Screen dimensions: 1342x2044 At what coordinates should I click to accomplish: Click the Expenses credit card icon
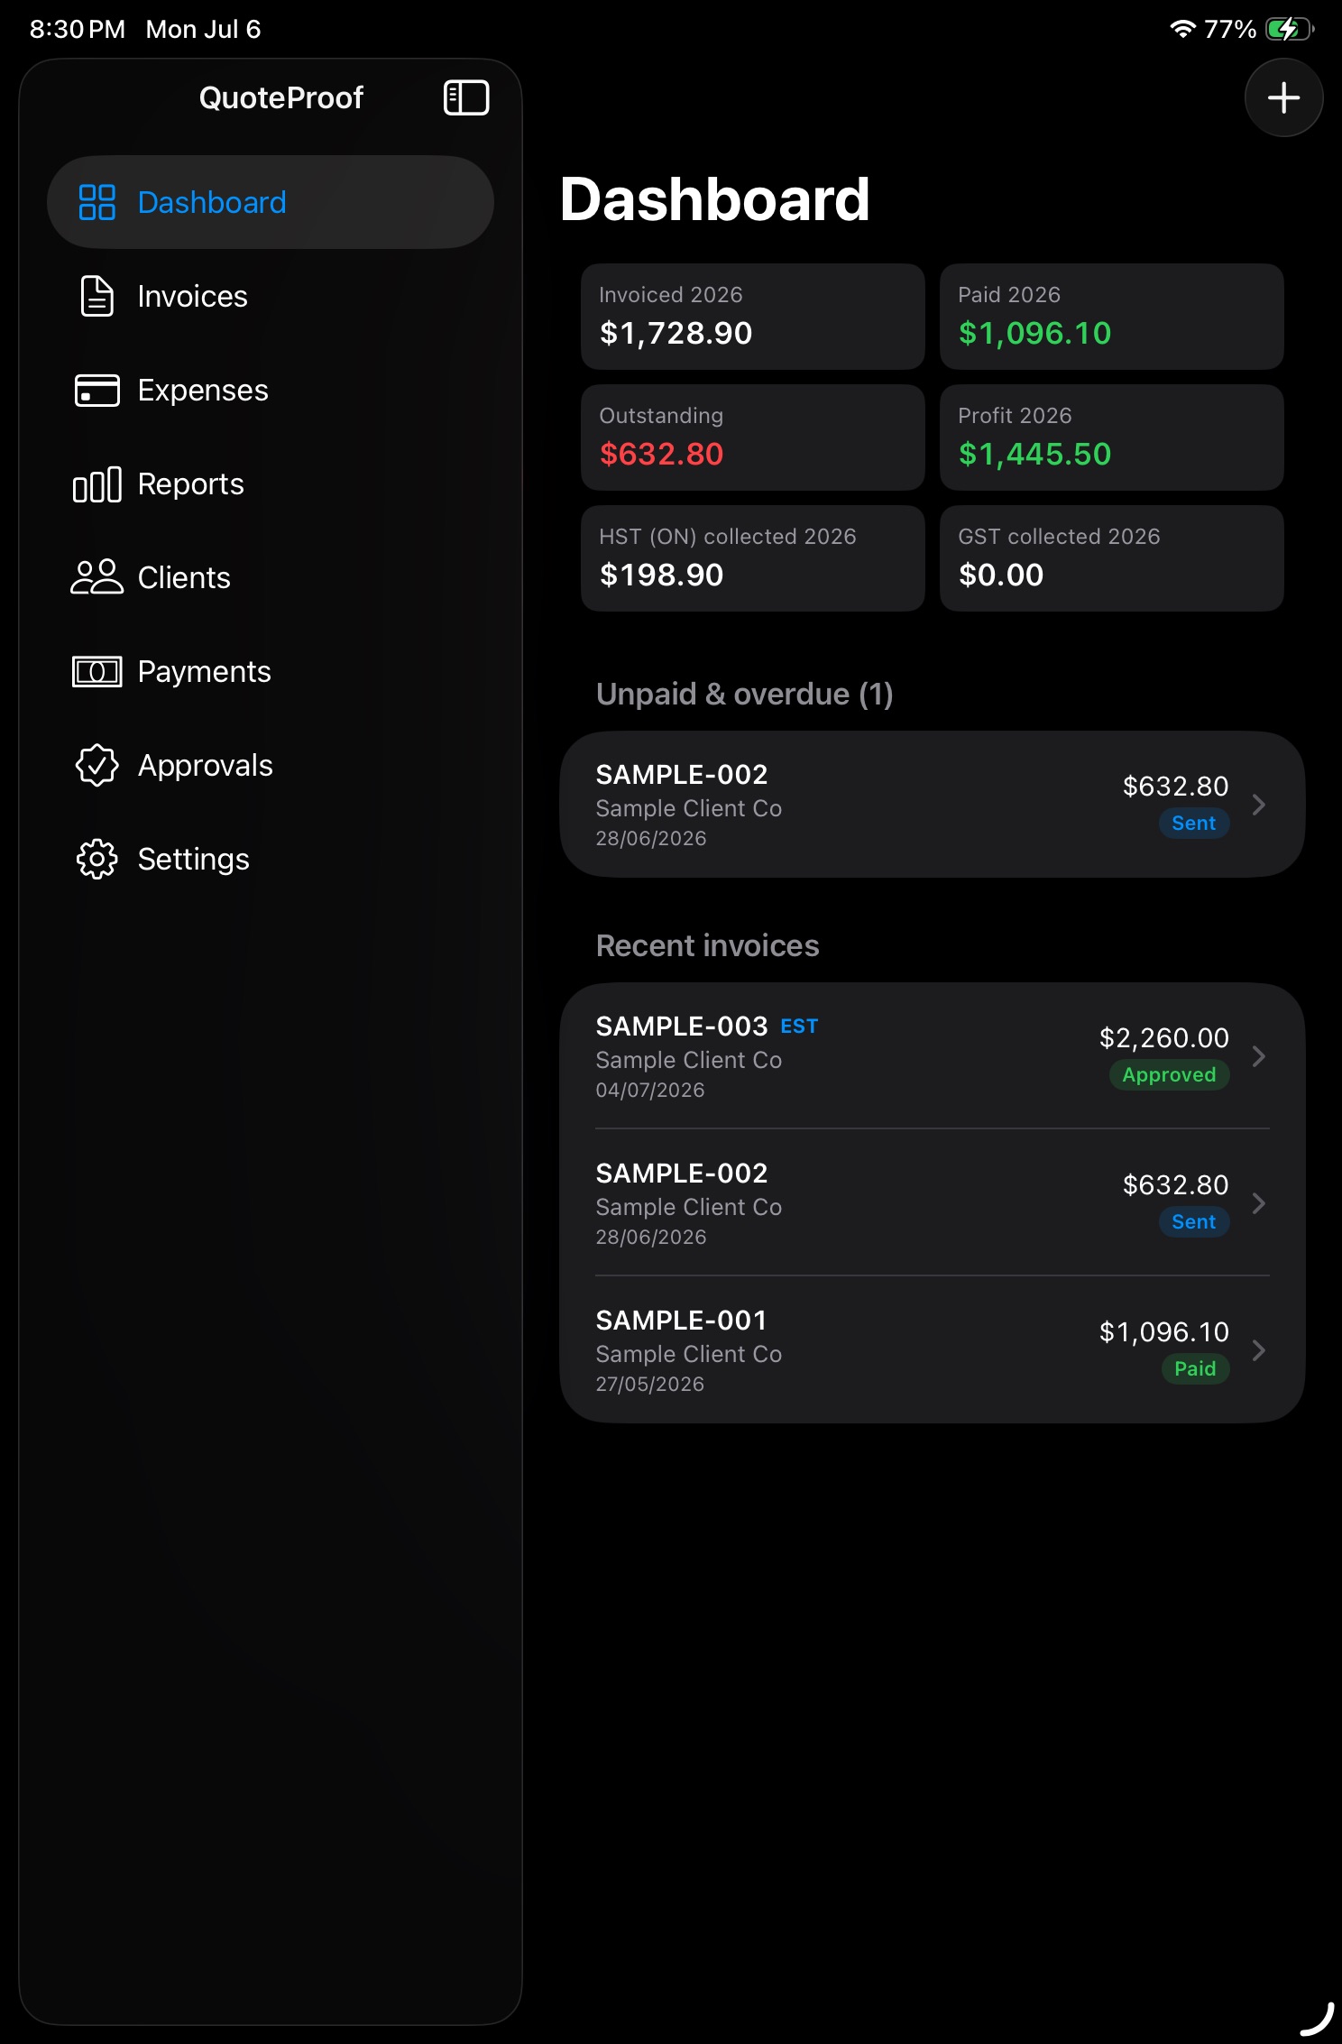click(x=97, y=391)
